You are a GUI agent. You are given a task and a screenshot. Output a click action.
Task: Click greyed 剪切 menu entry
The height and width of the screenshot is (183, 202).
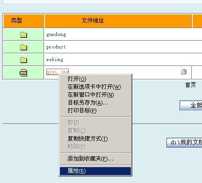95,123
